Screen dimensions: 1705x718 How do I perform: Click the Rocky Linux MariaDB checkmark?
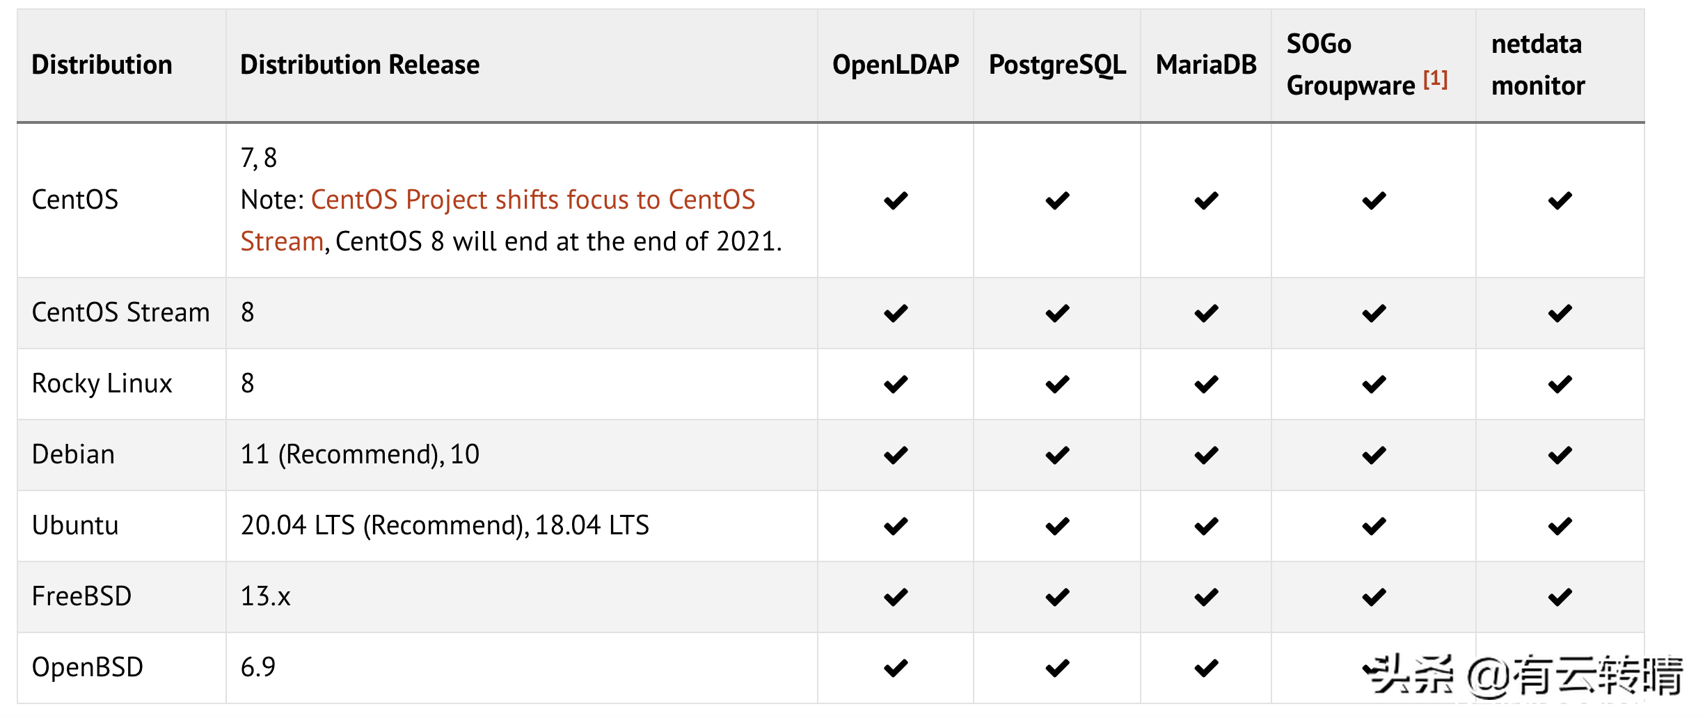click(1205, 385)
